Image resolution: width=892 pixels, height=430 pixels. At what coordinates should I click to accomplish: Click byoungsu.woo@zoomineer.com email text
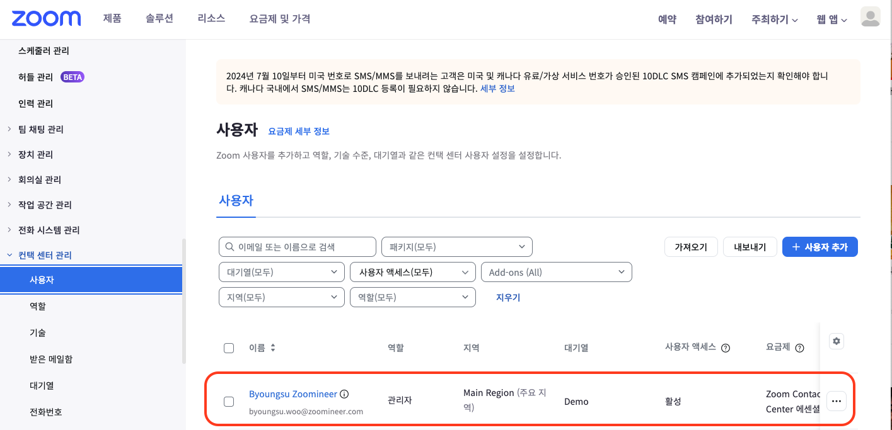click(x=306, y=412)
